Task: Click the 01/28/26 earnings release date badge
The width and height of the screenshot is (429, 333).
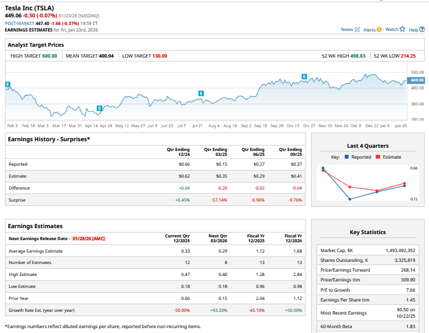Action: pyautogui.click(x=89, y=238)
